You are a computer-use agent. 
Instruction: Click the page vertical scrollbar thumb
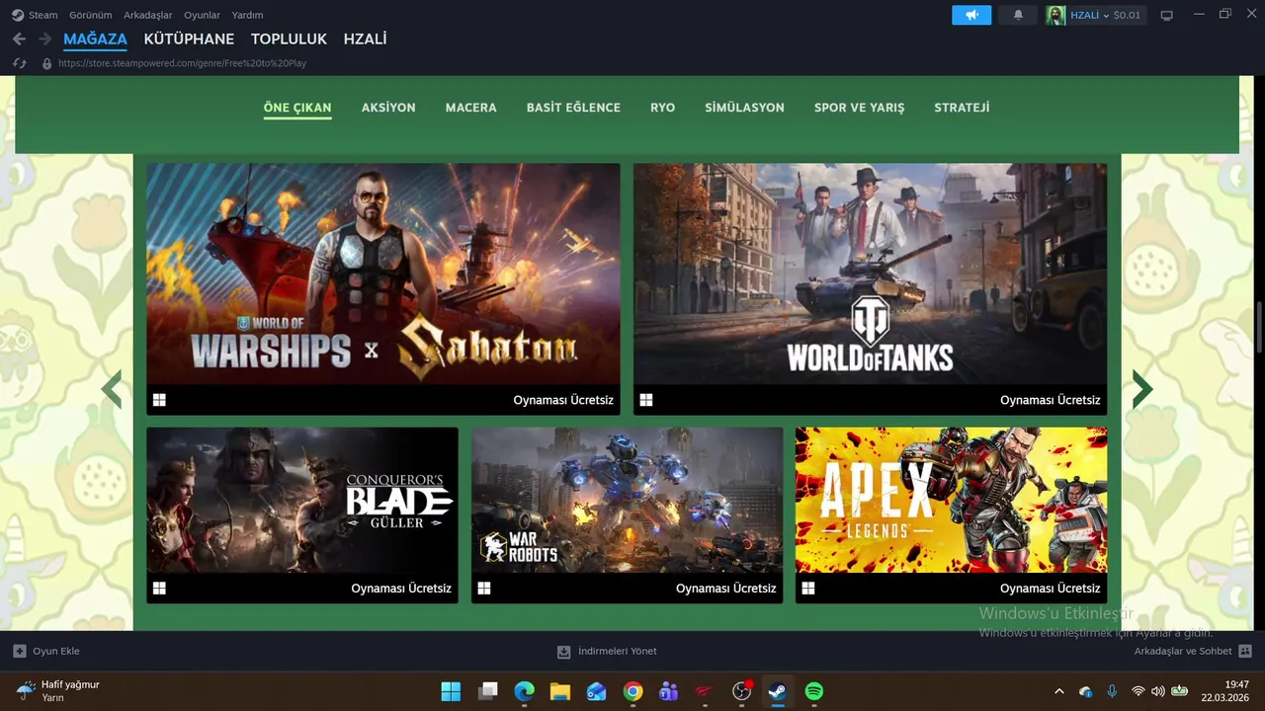click(x=1259, y=328)
